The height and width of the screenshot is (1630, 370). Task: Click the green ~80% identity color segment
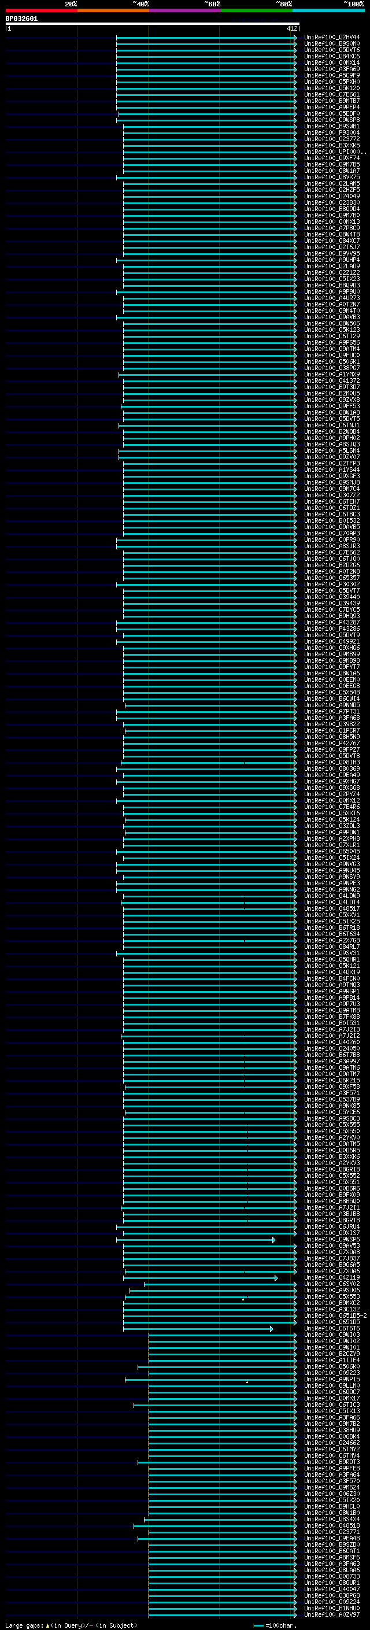(256, 10)
